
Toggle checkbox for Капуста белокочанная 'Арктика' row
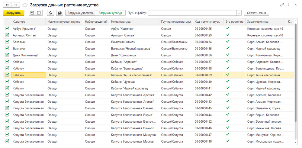[7, 95]
